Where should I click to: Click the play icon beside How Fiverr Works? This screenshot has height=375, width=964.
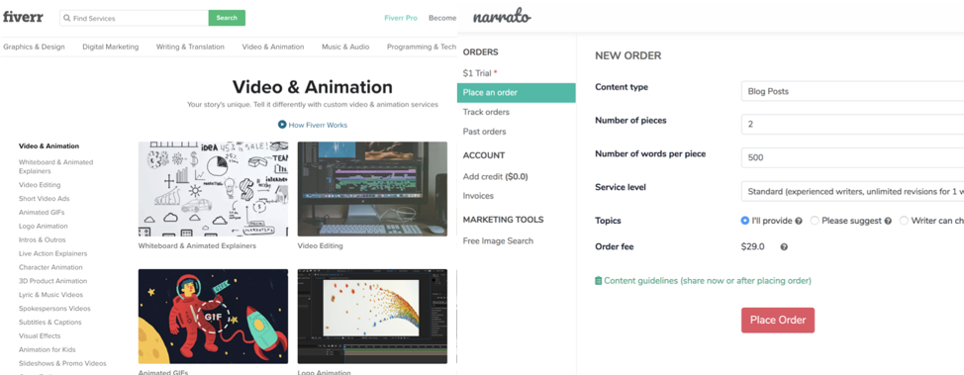coord(282,125)
